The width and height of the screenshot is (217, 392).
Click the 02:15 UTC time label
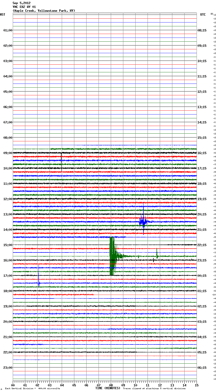(x=202, y=306)
